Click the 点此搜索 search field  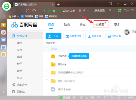click(100, 11)
